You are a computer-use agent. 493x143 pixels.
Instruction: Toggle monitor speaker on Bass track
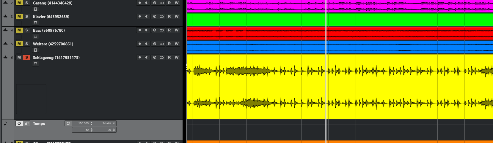(x=147, y=30)
